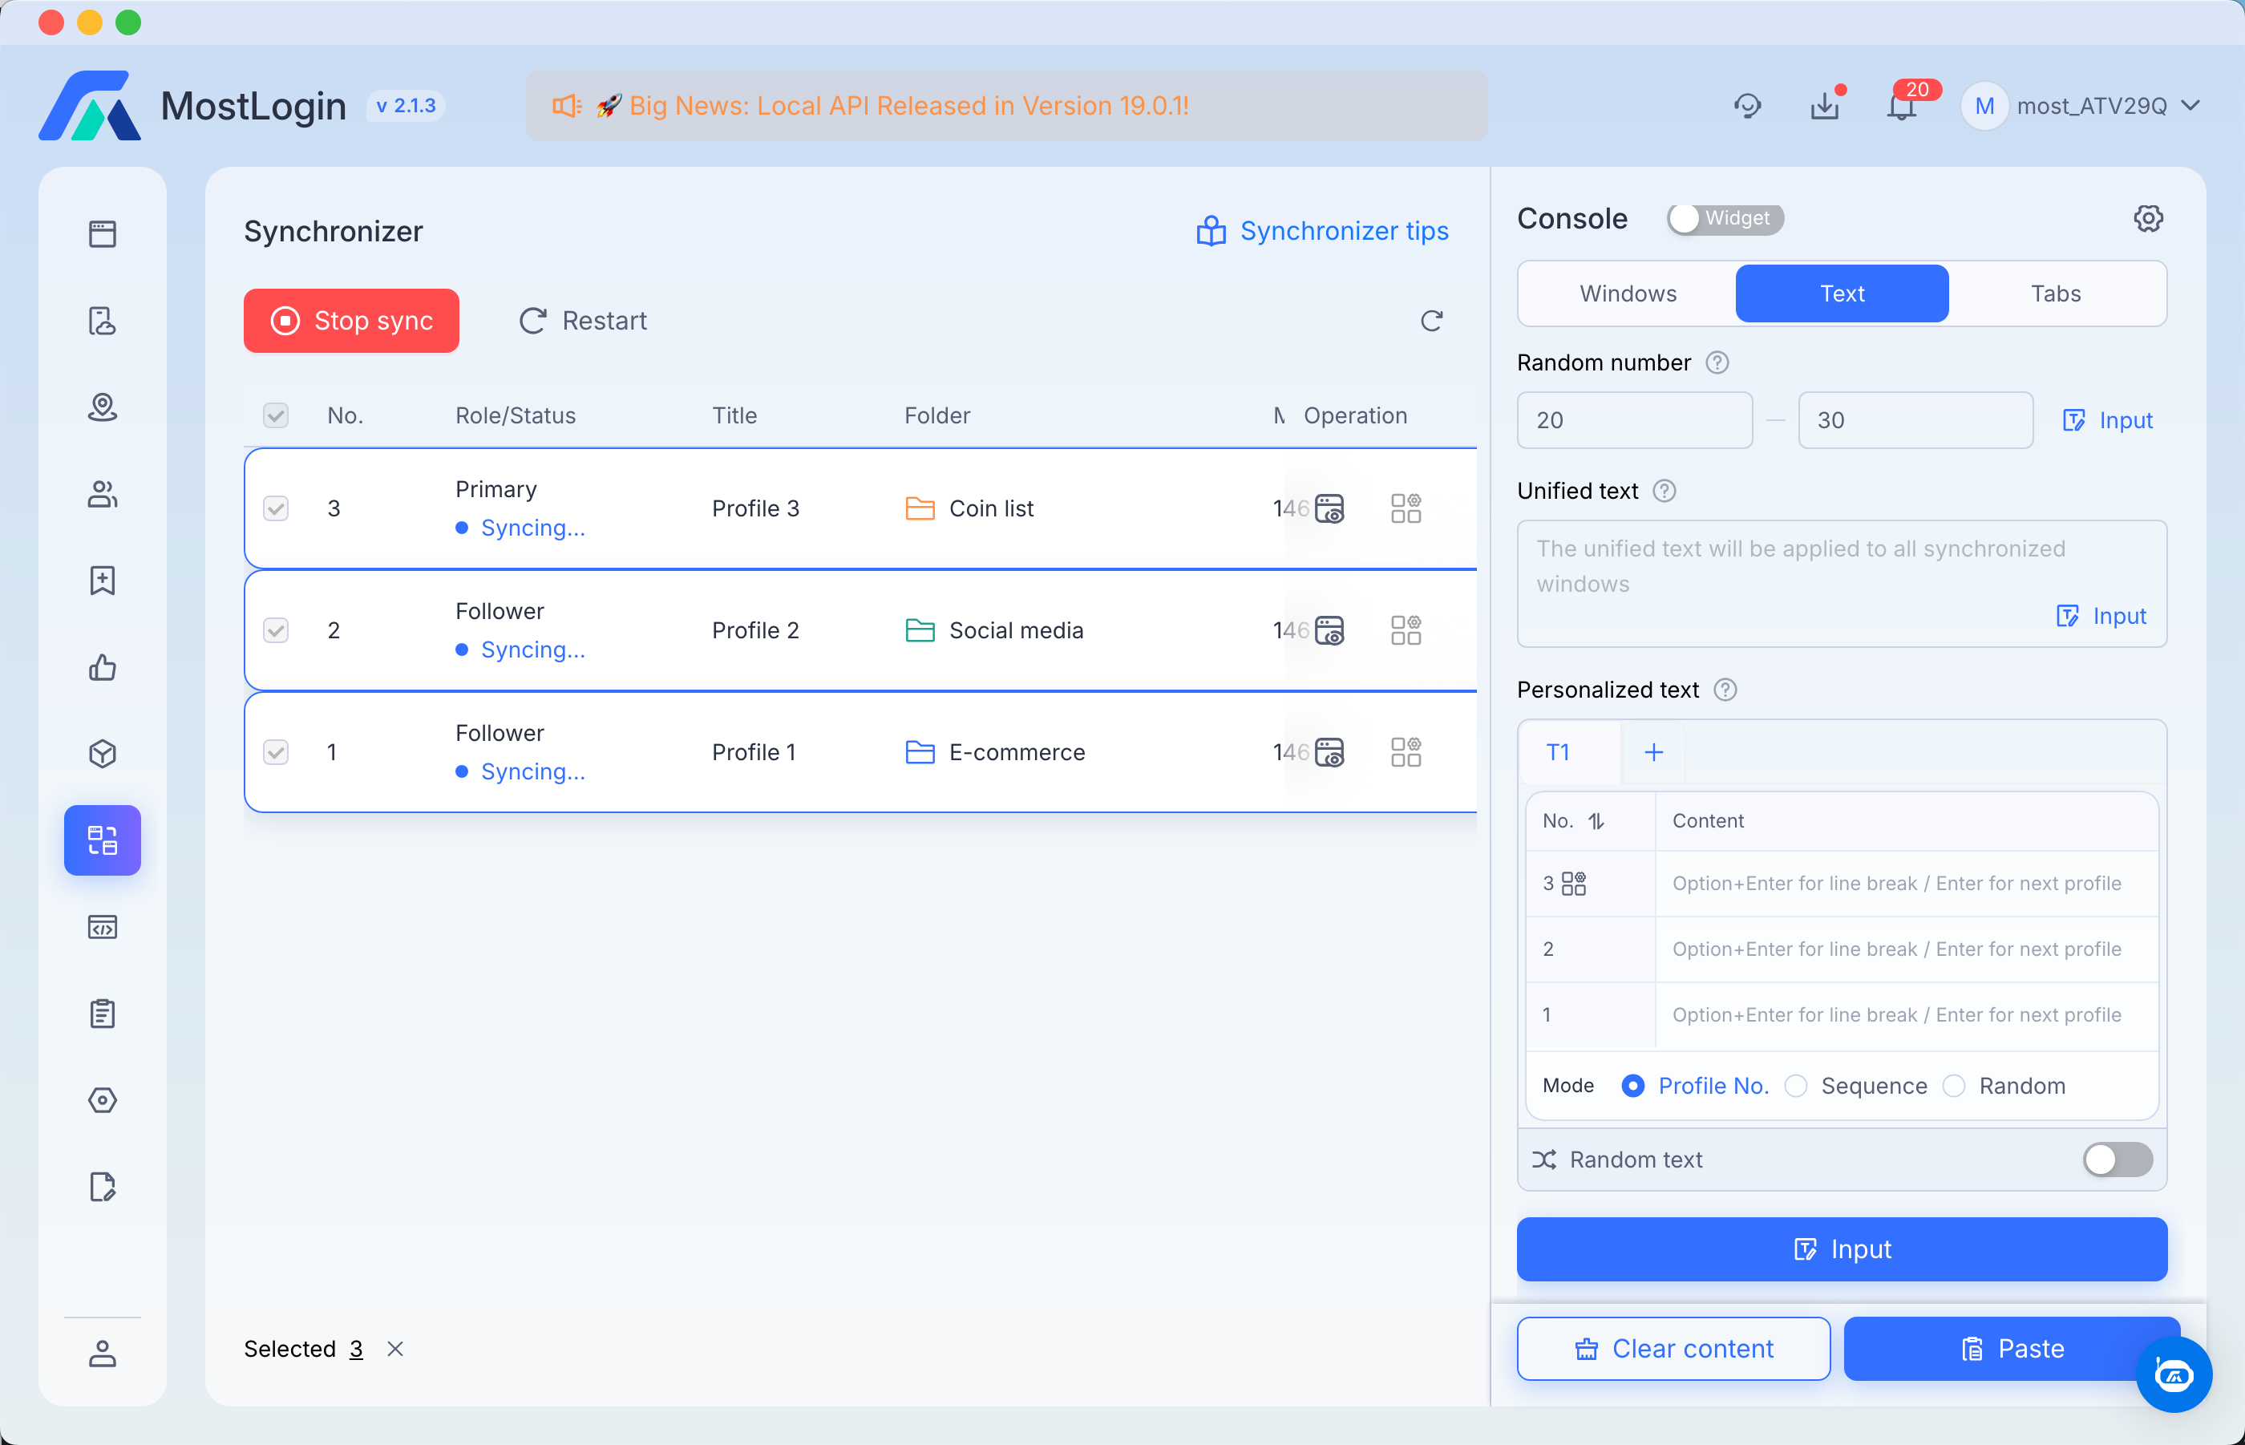Show window for Profile 2 row
The image size is (2245, 1445).
[1329, 630]
